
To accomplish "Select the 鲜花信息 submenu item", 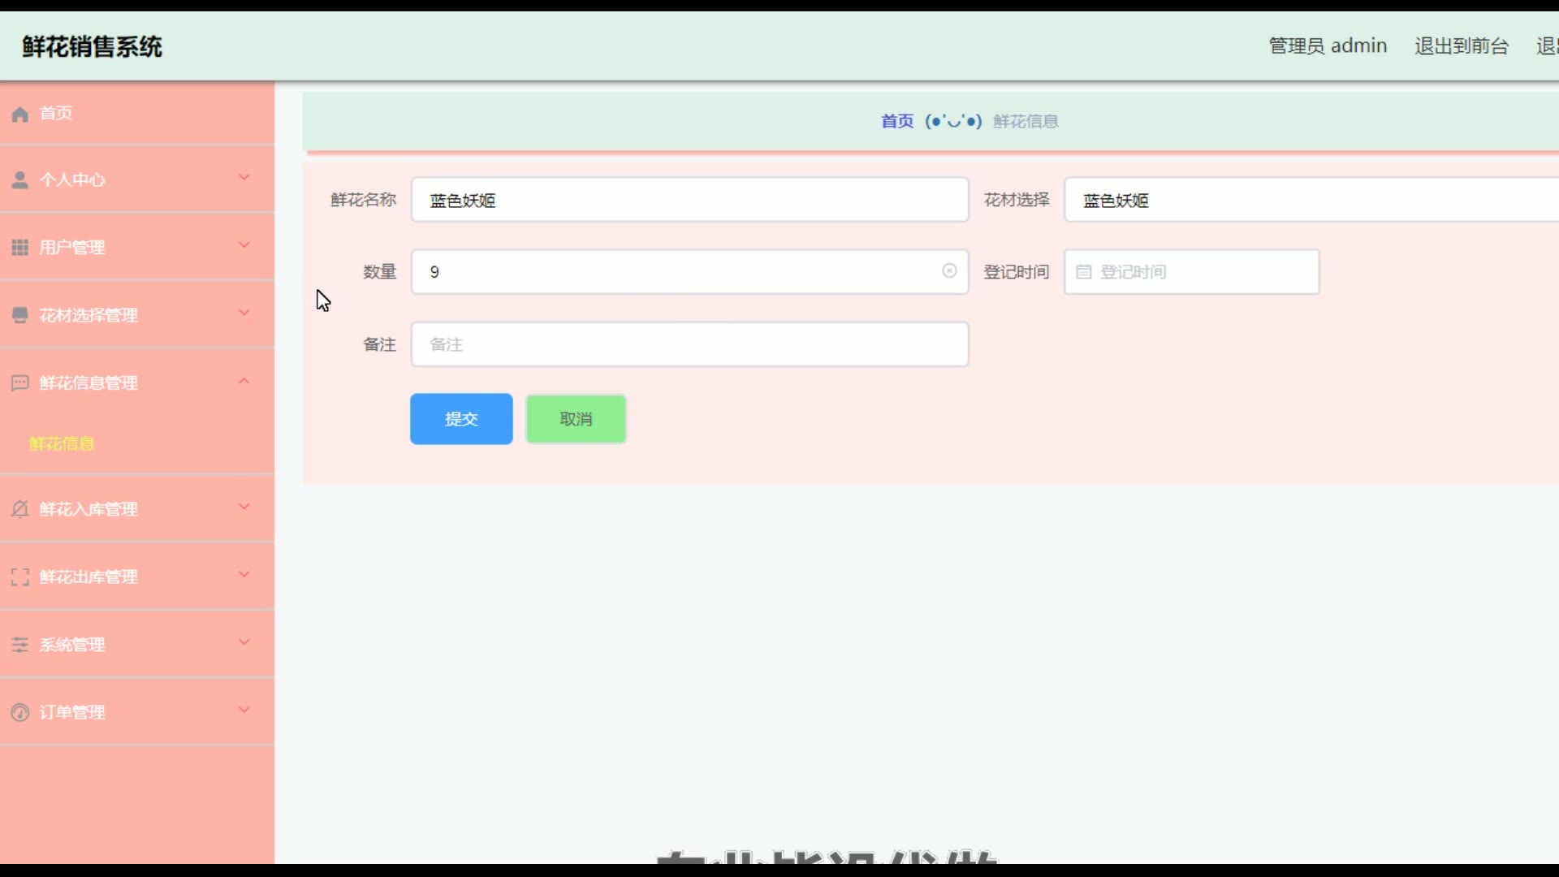I will pyautogui.click(x=63, y=444).
